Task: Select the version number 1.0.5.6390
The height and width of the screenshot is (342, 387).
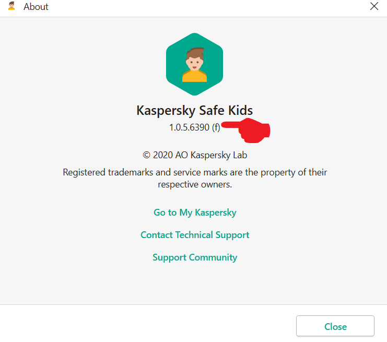Action: (189, 127)
